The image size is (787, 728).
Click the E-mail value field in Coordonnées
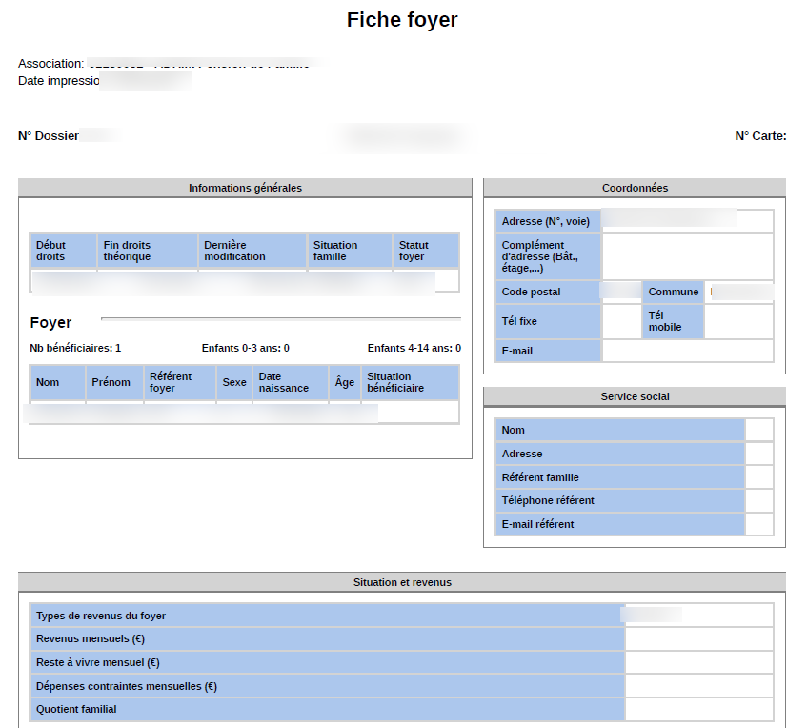(687, 351)
